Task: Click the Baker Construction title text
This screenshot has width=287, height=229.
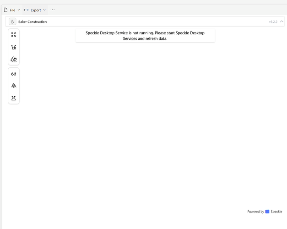Action: click(x=32, y=22)
